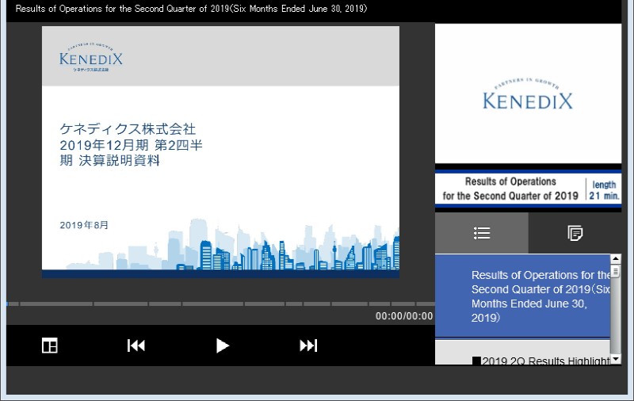Click the chapter list scroll down arrow
634x401 pixels.
(x=616, y=359)
